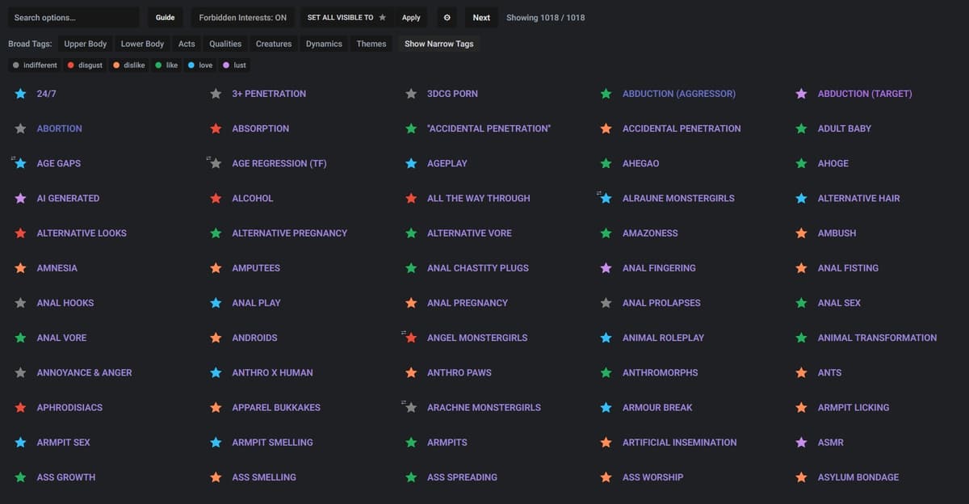Toggle Forbidden Interests off
The height and width of the screenshot is (504, 969).
242,18
